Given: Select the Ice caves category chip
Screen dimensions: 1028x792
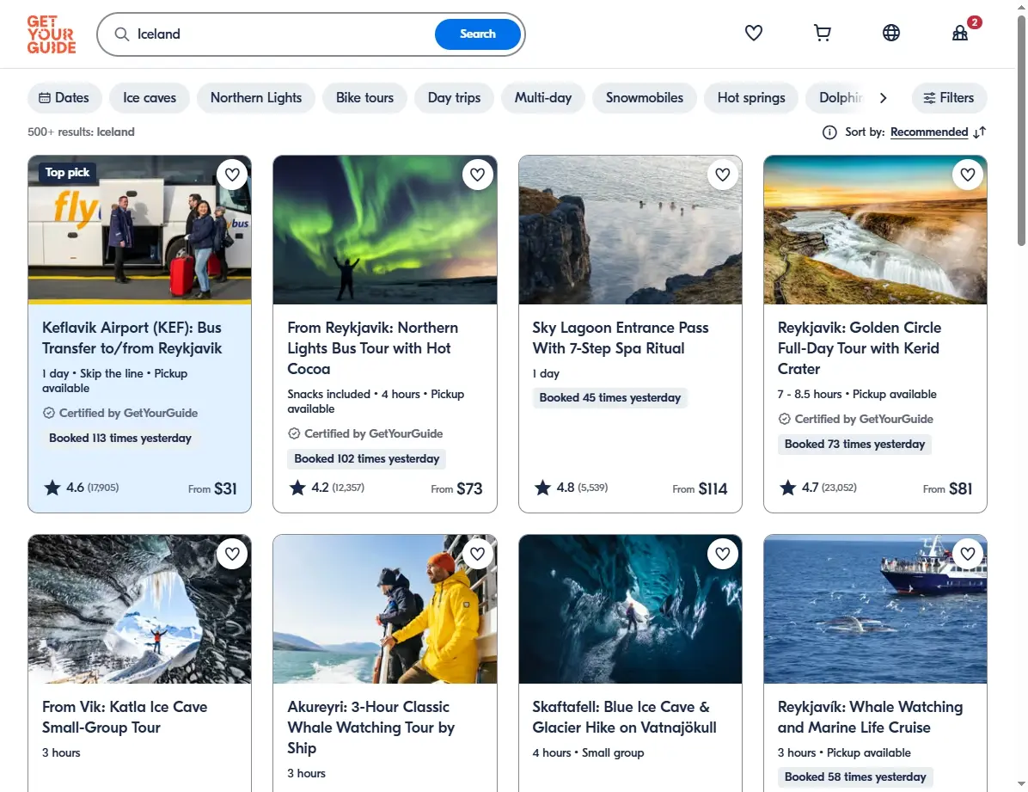Looking at the screenshot, I should click(x=150, y=98).
